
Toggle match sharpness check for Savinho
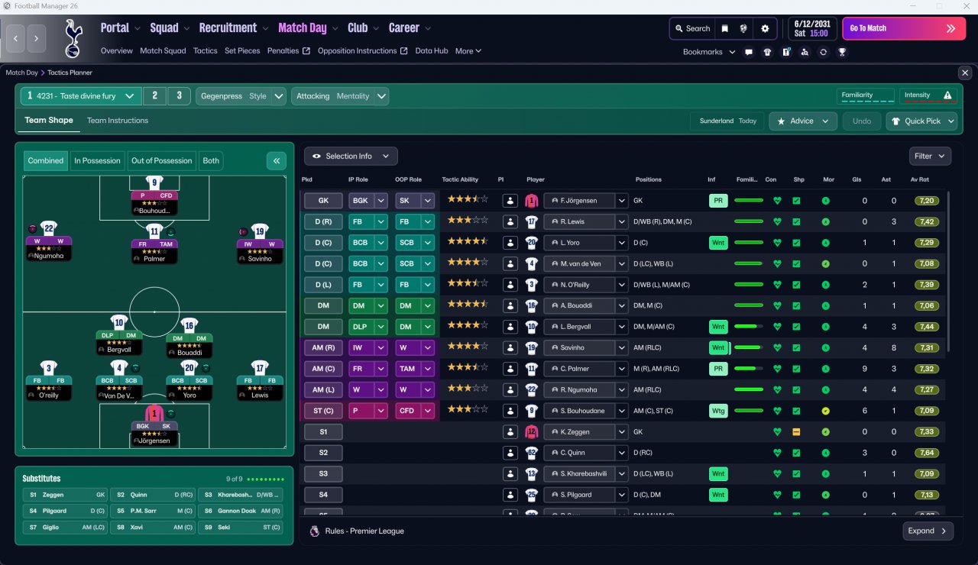click(x=796, y=347)
